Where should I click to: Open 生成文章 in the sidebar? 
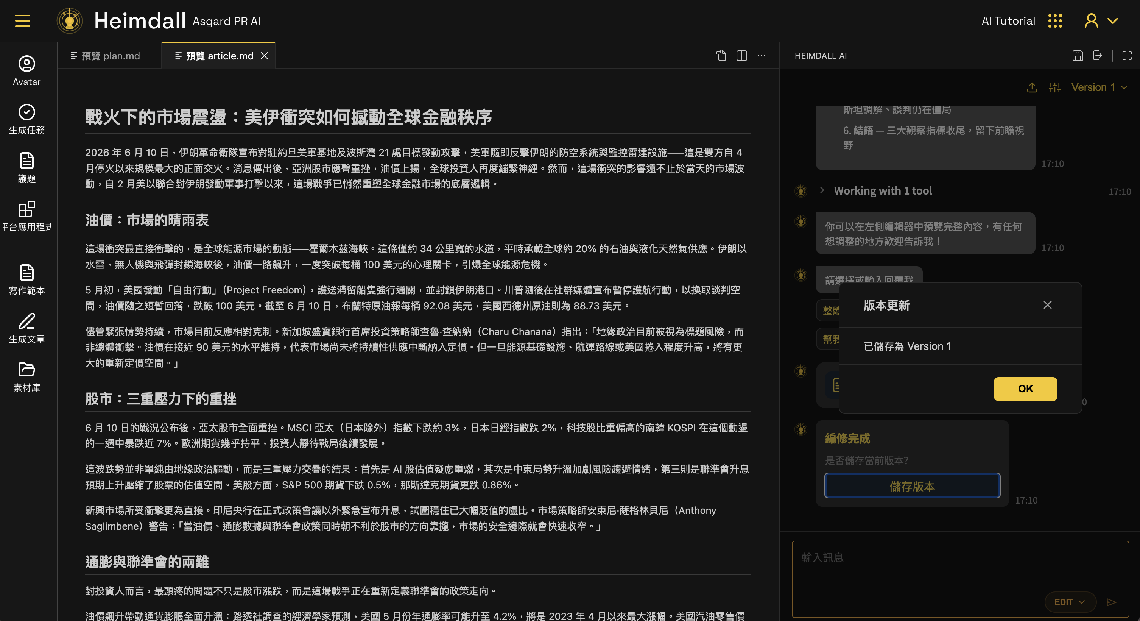coord(26,328)
